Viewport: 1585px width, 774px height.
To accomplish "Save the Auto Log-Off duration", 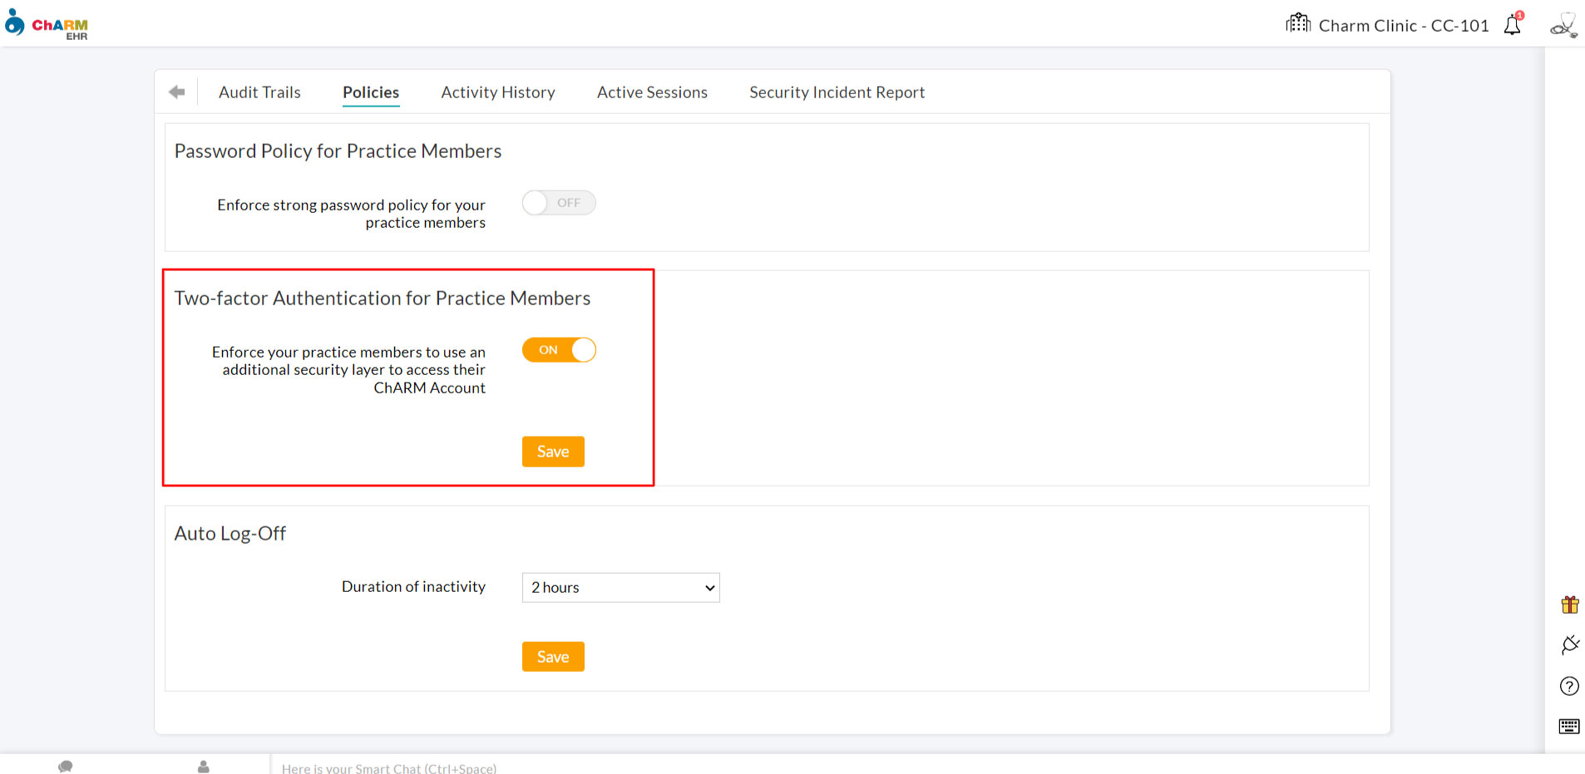I will point(552,656).
